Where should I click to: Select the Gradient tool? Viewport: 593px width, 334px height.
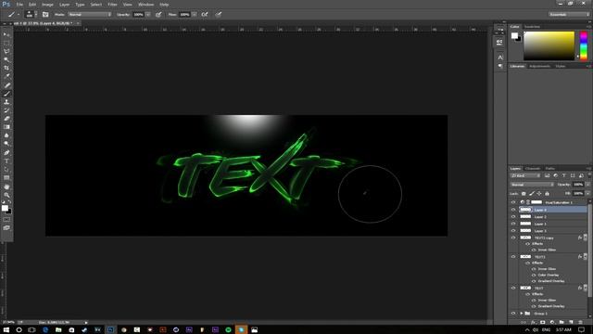click(x=6, y=127)
